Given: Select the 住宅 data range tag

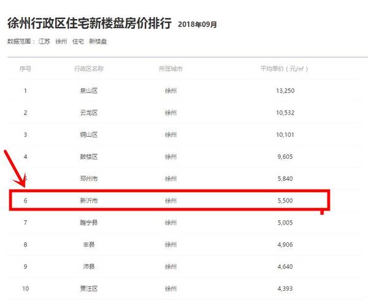Looking at the screenshot, I should 77,41.
